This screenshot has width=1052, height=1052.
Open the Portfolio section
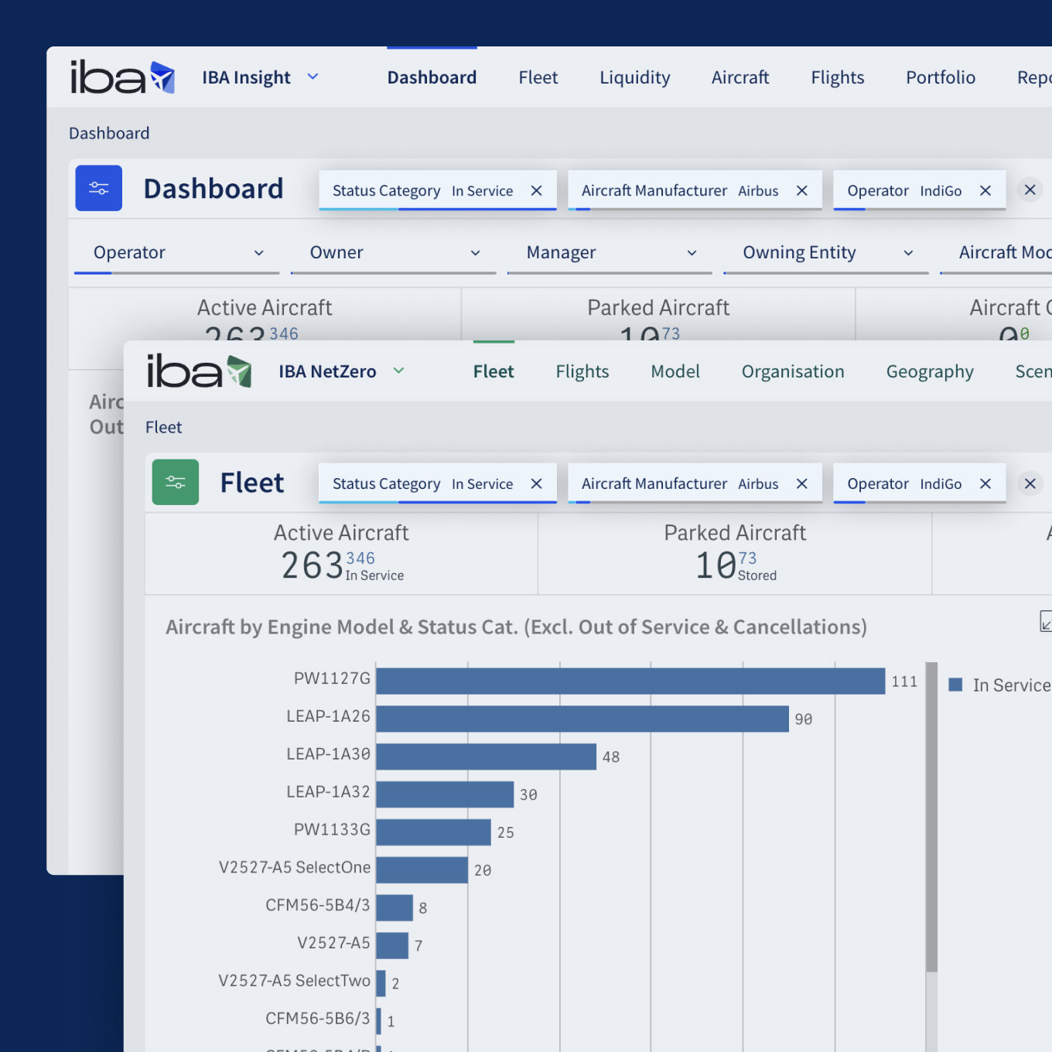[940, 77]
